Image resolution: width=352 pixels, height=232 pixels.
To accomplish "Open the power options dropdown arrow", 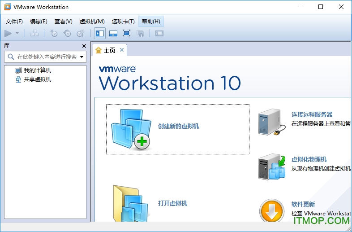I will [17, 34].
